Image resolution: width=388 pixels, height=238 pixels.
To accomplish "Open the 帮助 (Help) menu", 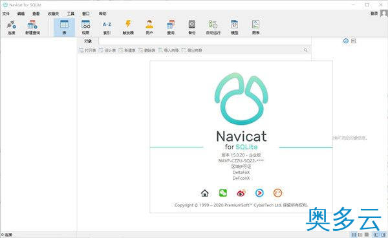I will [102, 14].
